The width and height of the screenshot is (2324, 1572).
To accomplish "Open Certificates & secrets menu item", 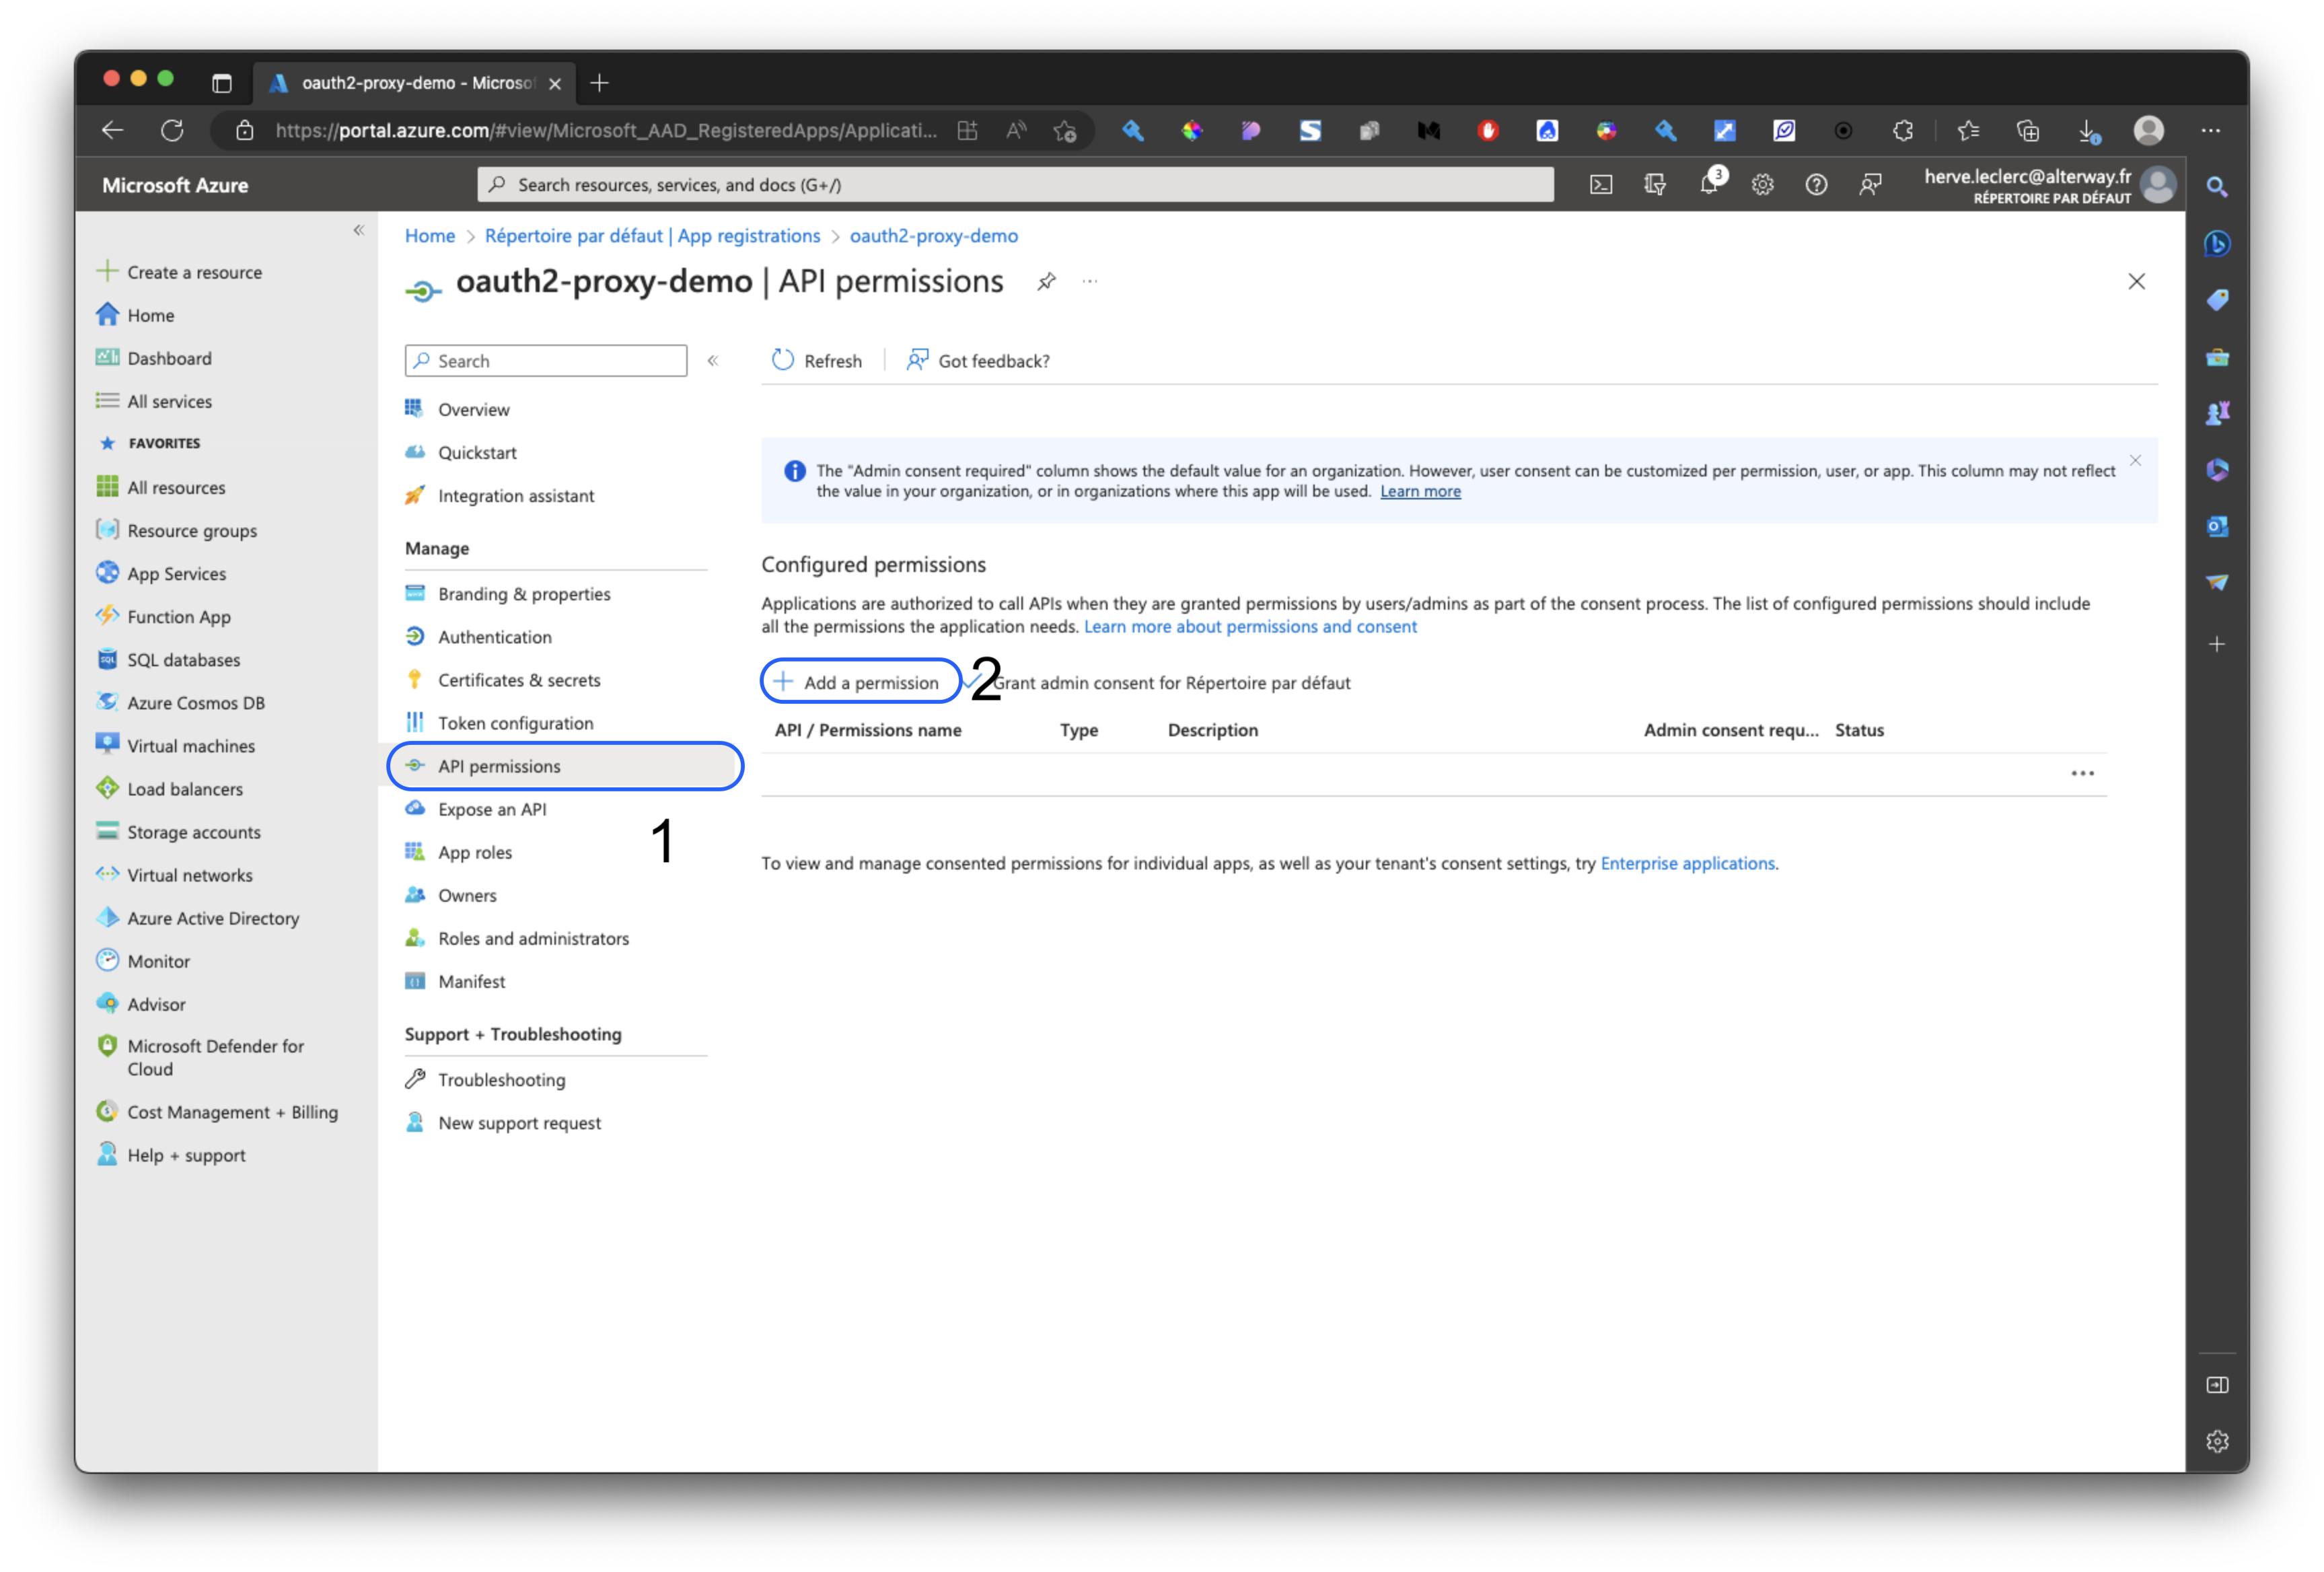I will [519, 680].
